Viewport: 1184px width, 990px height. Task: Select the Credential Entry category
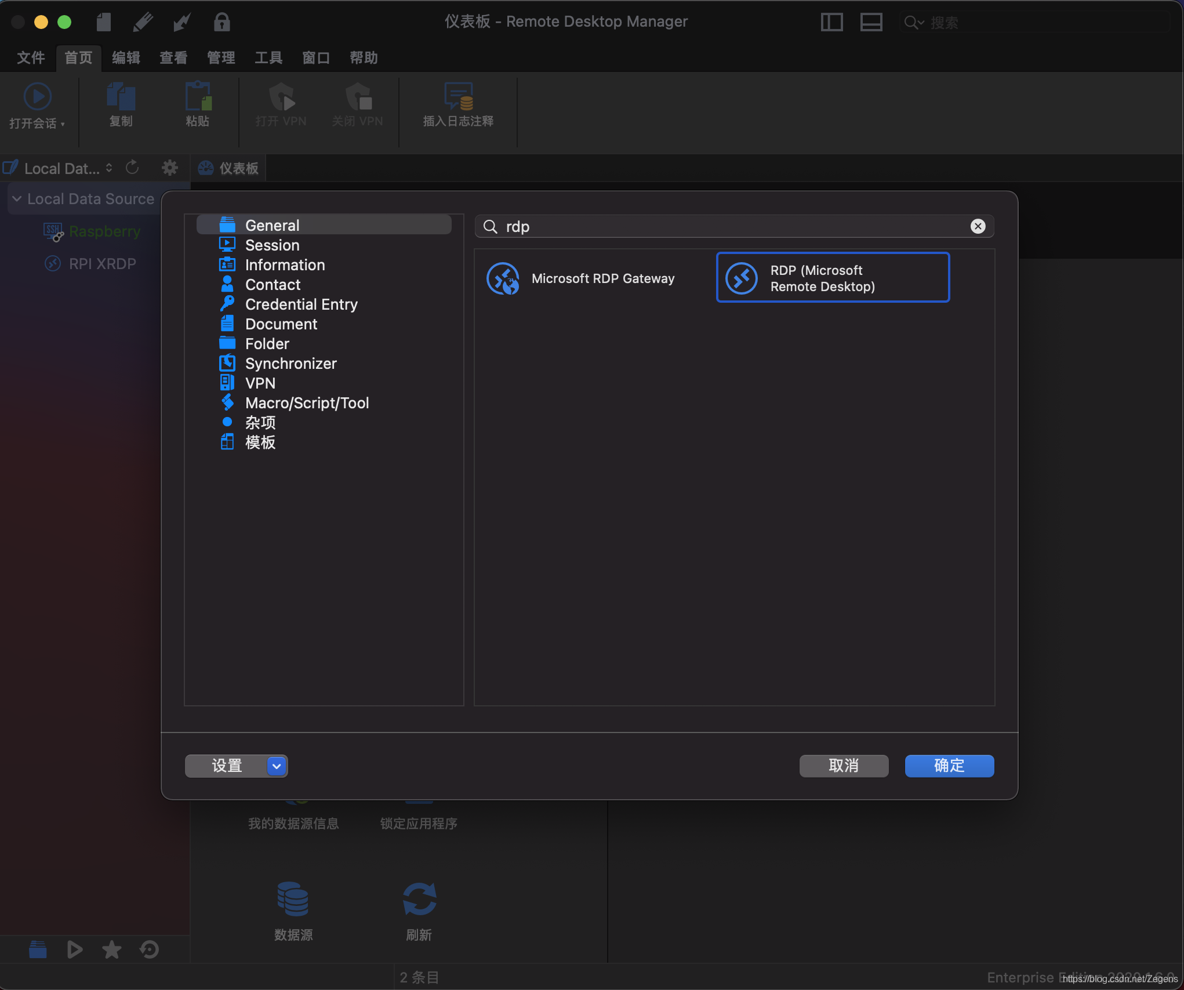[x=324, y=304]
